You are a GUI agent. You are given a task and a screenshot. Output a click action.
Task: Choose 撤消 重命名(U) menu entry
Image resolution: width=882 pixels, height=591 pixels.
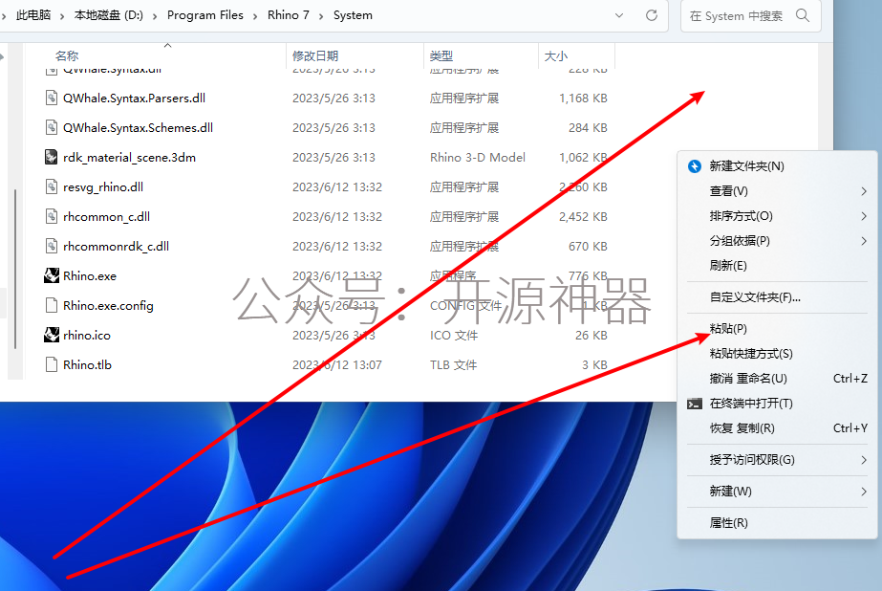(x=778, y=379)
